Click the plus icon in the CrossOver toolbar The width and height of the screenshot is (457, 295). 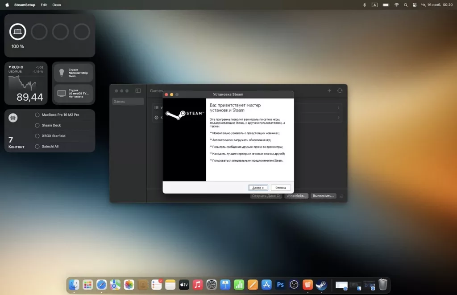click(x=329, y=90)
